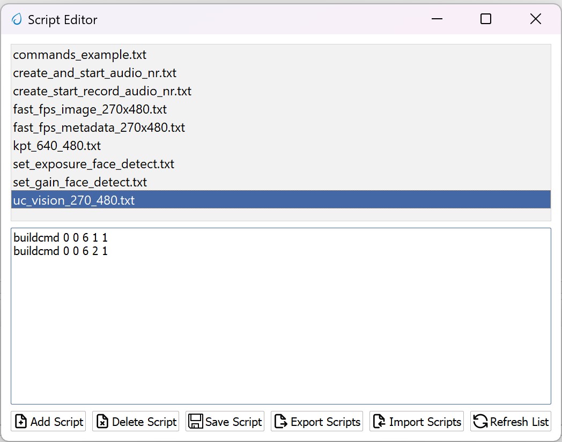Pick fast_fps_metadata_270x480.txt in the list
This screenshot has height=442, width=562.
click(x=99, y=128)
